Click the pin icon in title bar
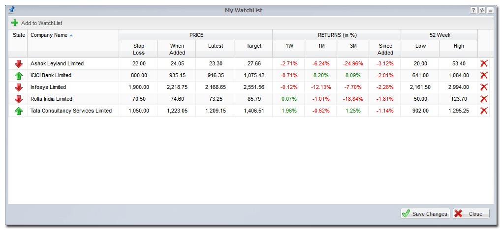Viewport: 502px width, 230px height. 12,9
